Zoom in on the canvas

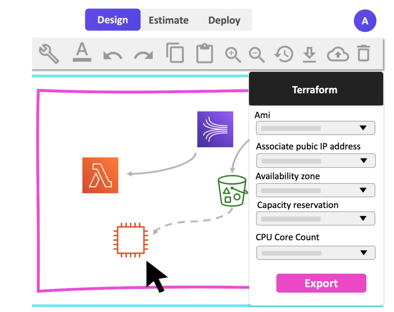tap(233, 55)
